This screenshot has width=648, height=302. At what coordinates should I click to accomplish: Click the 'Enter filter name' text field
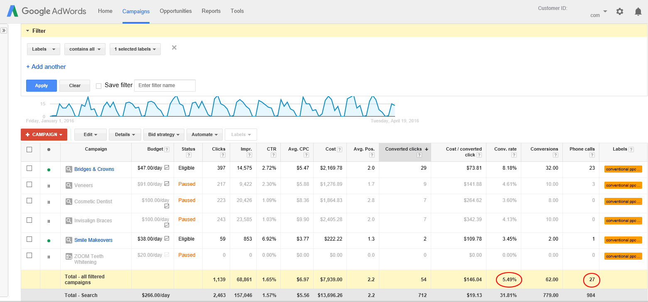point(165,85)
